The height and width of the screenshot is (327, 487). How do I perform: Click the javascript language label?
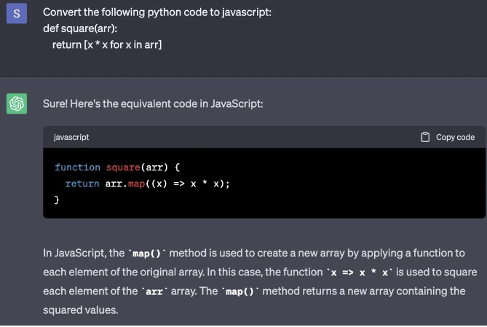pyautogui.click(x=71, y=137)
